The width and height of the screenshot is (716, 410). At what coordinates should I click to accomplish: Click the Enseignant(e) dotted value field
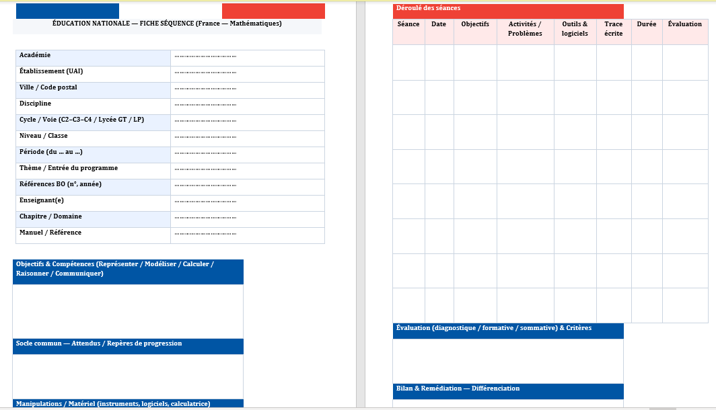click(247, 202)
